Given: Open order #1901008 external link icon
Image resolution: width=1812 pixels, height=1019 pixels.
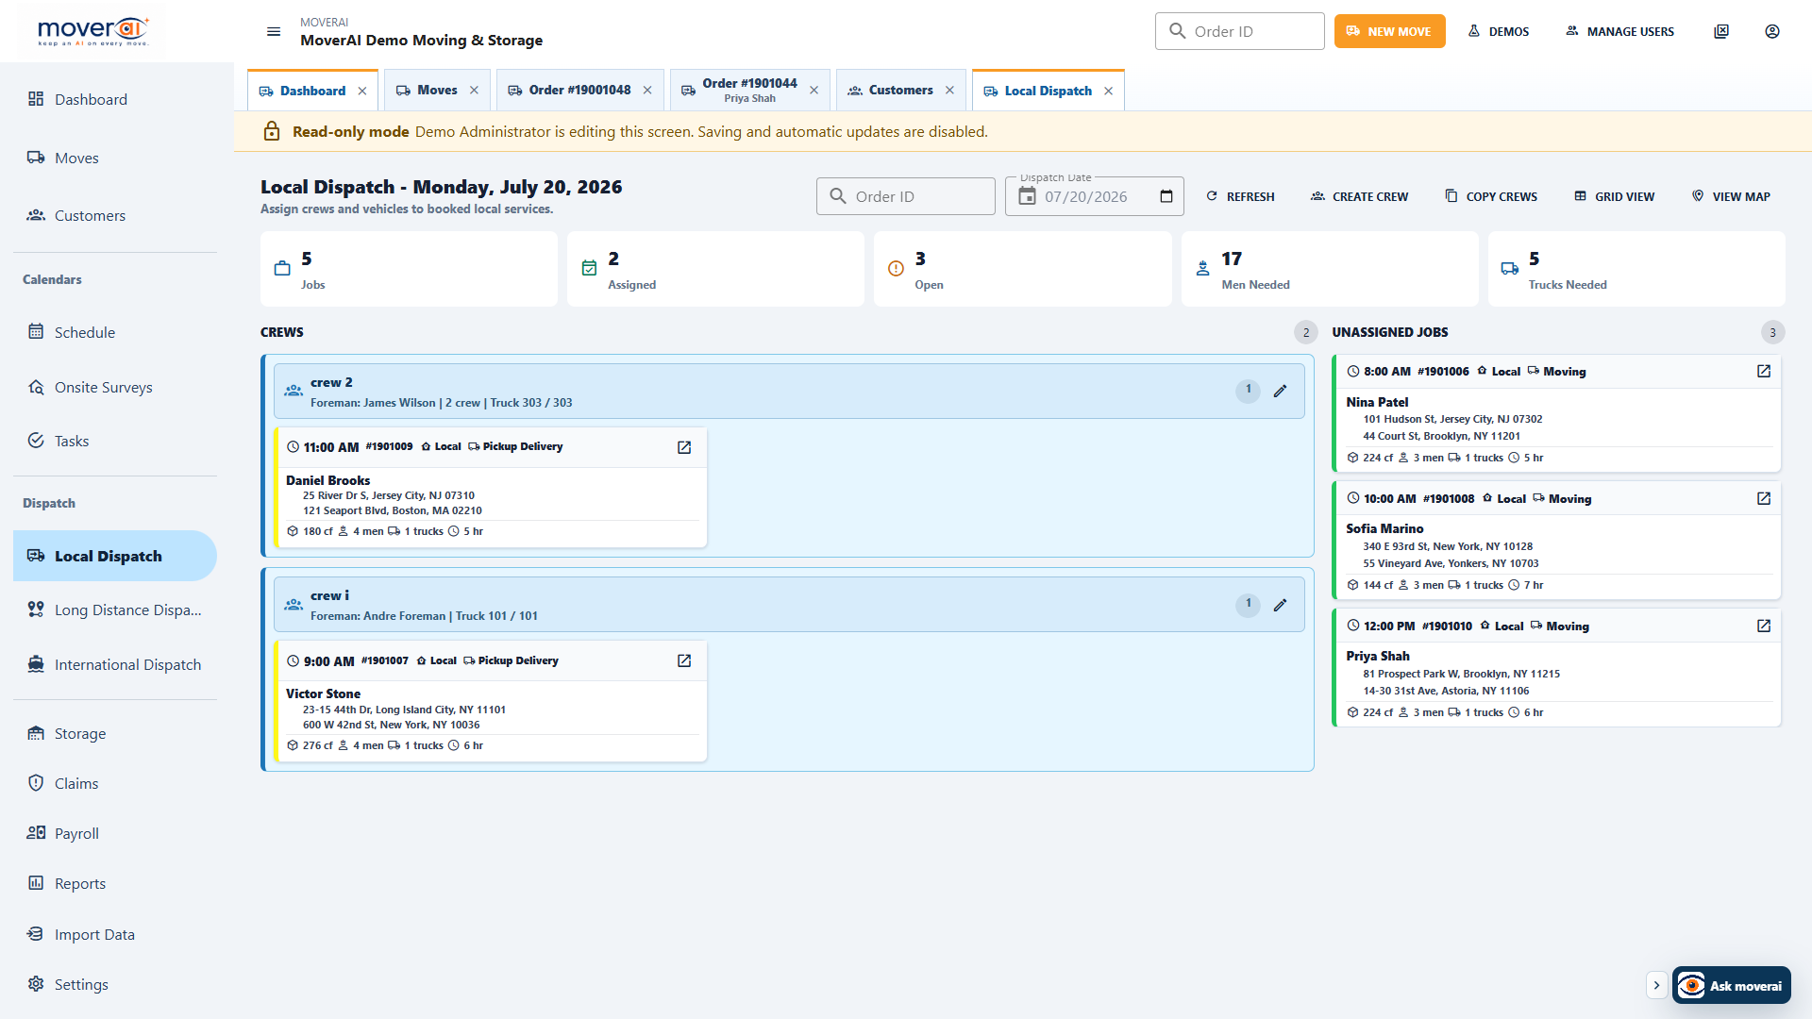Looking at the screenshot, I should (1764, 498).
